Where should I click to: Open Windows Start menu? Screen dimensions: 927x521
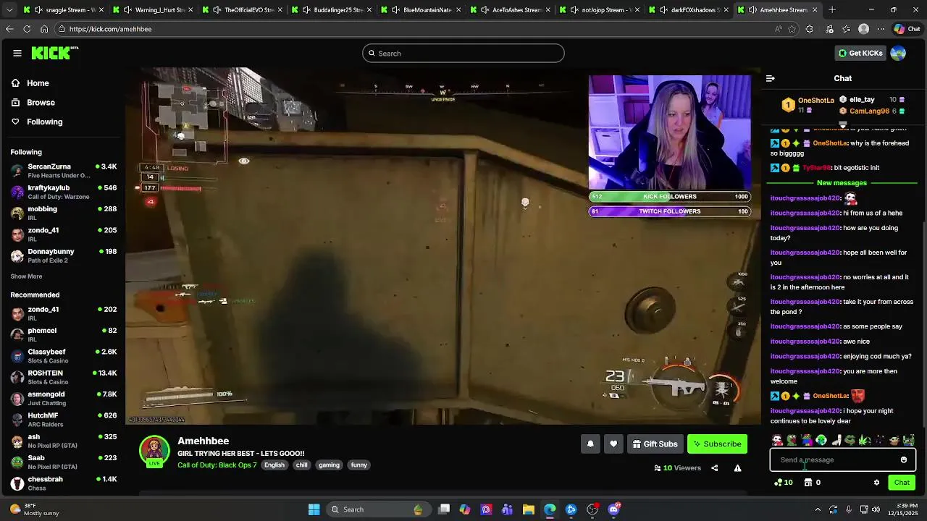[x=314, y=509]
